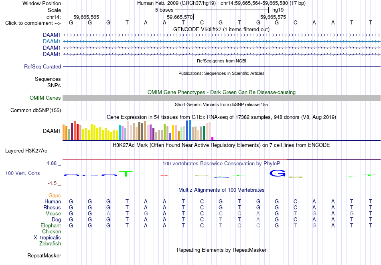This screenshot has height=265, width=381.
Task: Click the Sequences track label
Action: point(48,79)
